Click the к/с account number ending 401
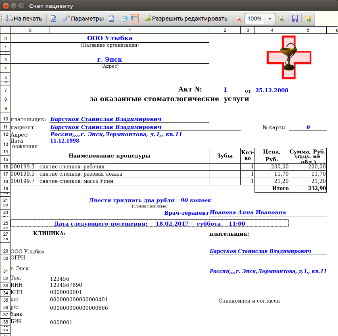338x336 pixels. [x=79, y=300]
